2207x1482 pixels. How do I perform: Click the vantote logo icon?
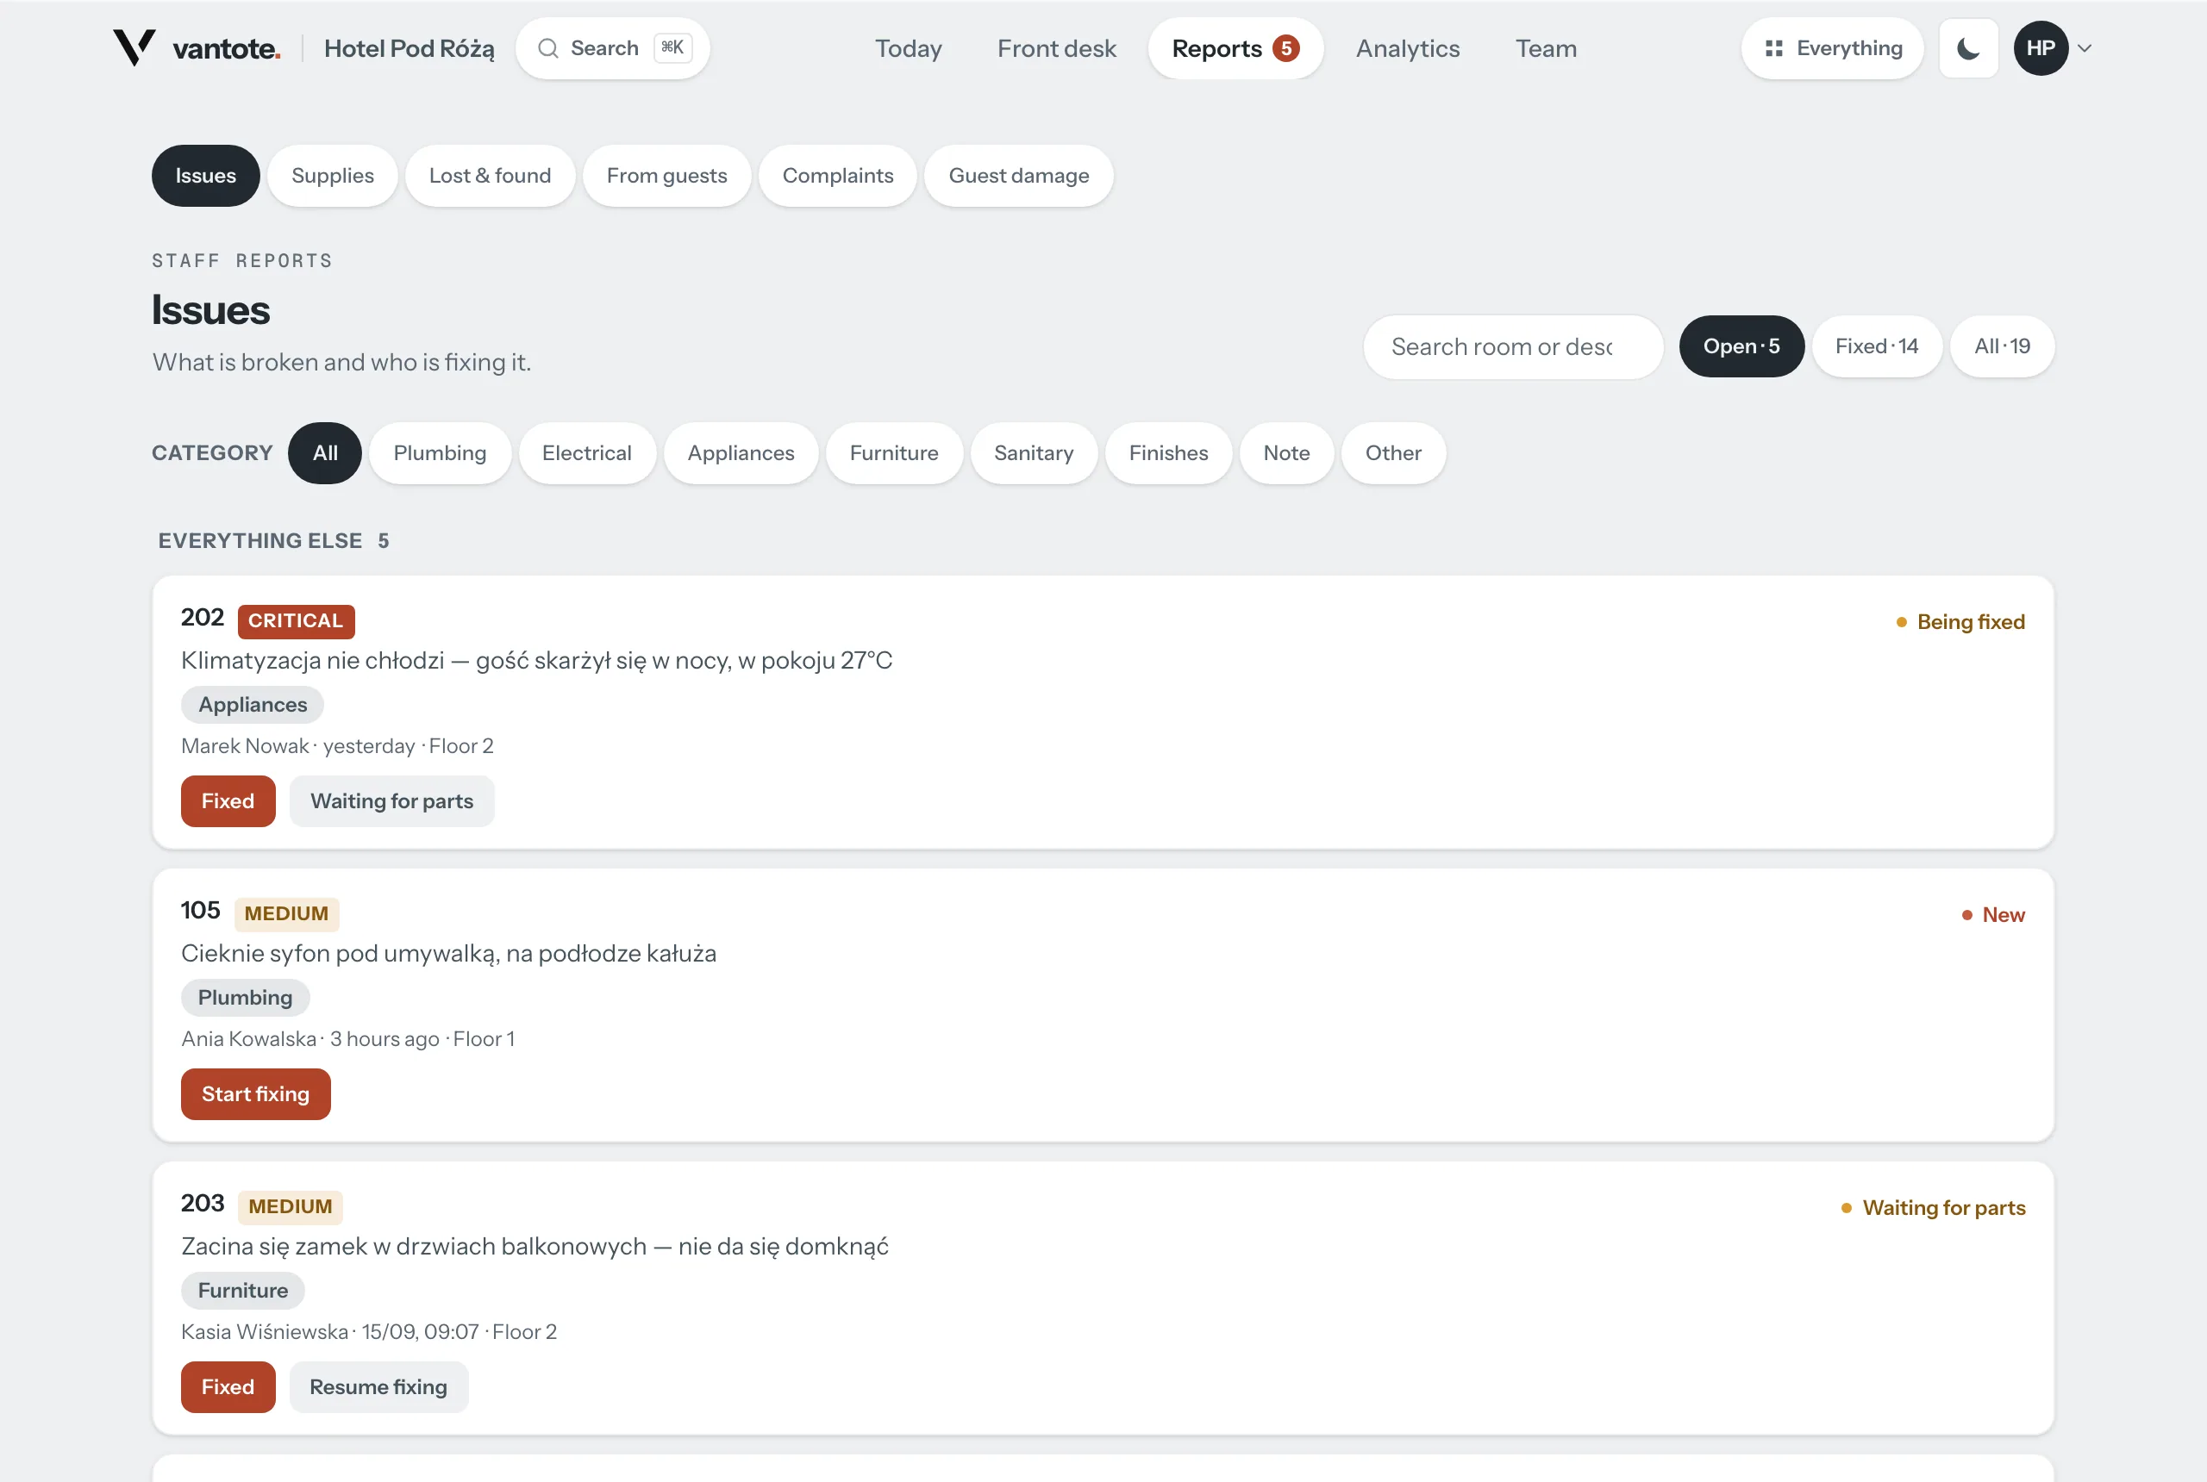134,47
